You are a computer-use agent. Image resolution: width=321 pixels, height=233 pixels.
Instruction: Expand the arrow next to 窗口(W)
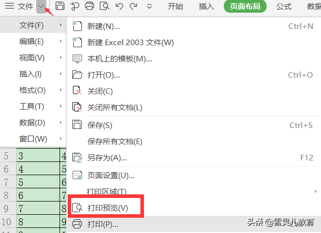coord(61,139)
